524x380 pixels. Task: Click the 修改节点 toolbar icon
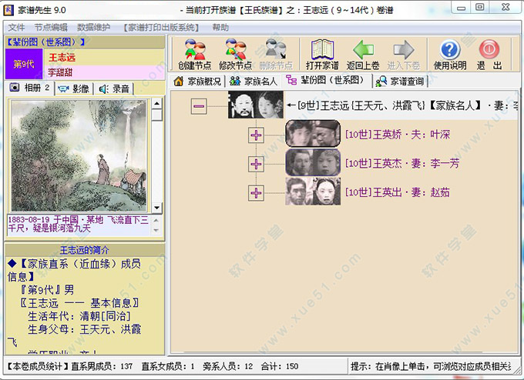(235, 54)
